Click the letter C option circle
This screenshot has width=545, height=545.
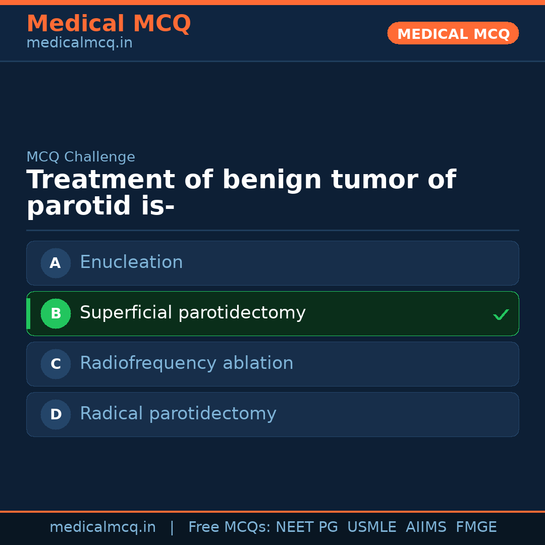coord(56,364)
